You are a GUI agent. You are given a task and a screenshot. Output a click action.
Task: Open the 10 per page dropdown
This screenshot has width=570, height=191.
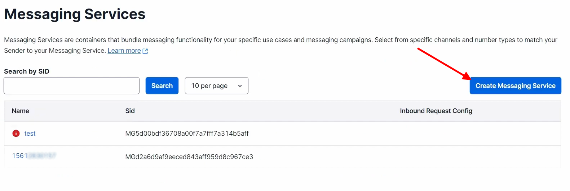coord(216,86)
